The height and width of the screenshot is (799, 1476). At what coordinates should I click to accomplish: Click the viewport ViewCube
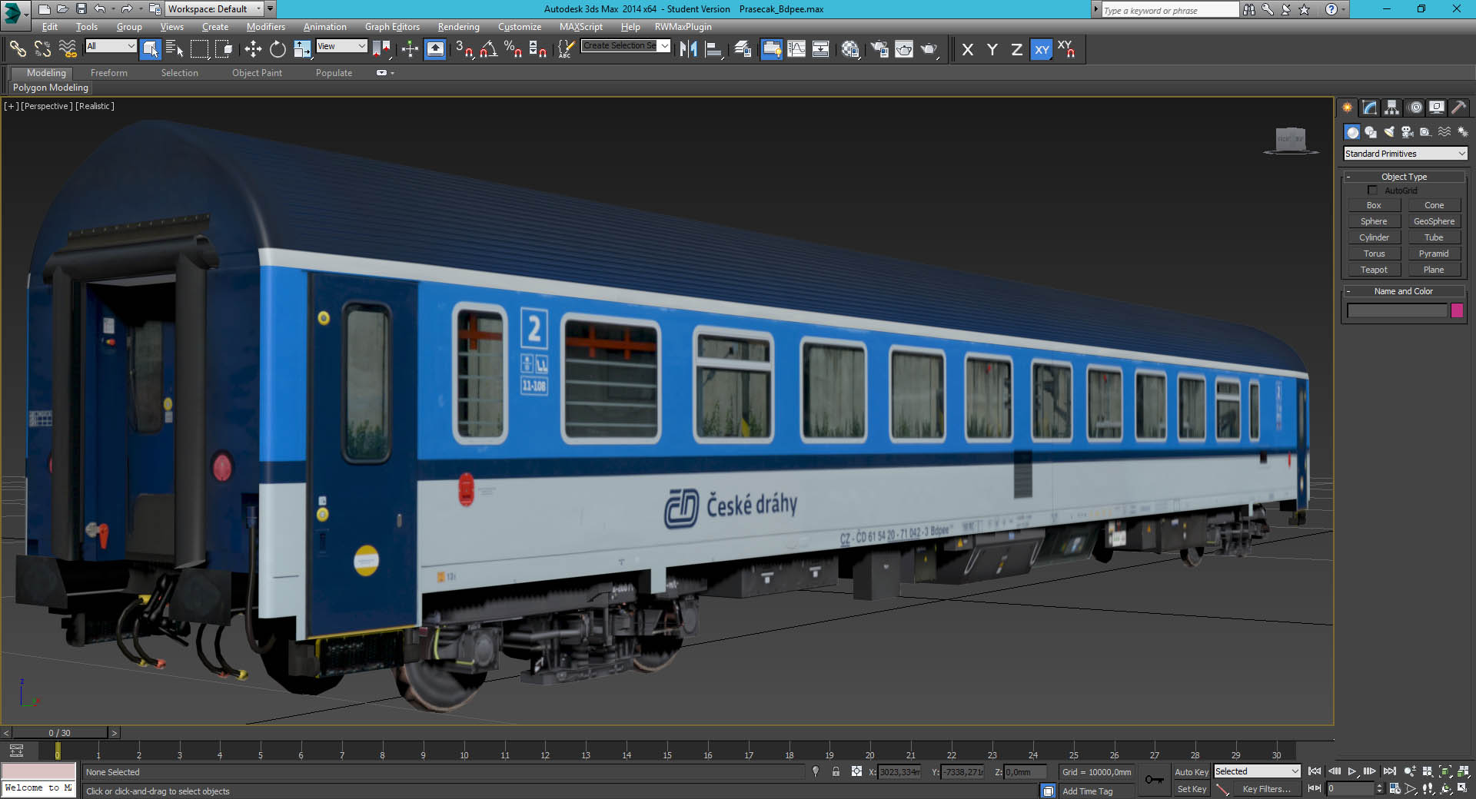click(x=1291, y=140)
